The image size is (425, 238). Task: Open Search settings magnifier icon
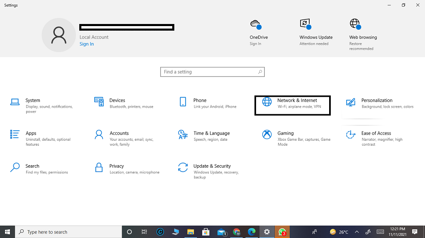pyautogui.click(x=15, y=167)
